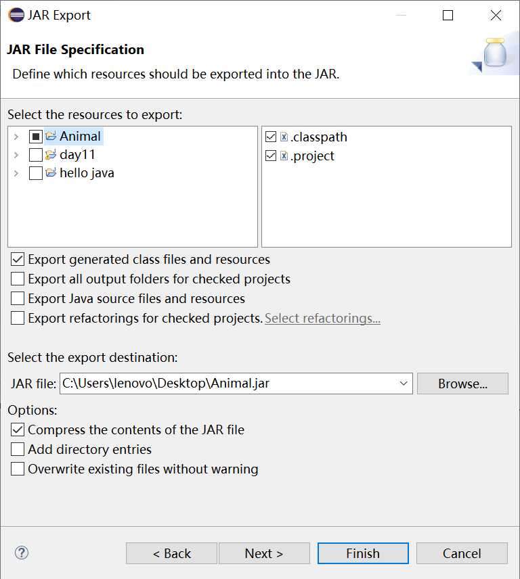Open the JAR file path dropdown
The height and width of the screenshot is (579, 520).
pos(404,384)
